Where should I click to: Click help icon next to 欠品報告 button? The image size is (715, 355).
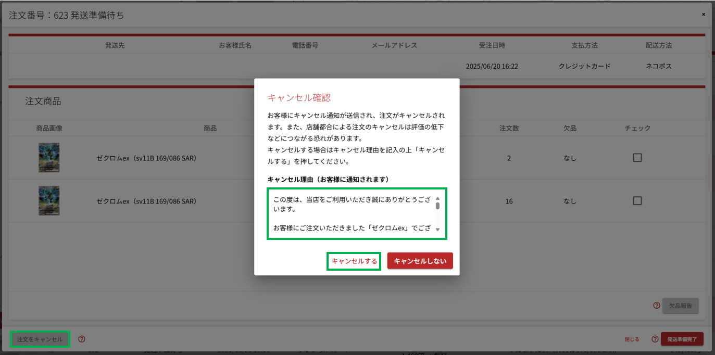click(x=656, y=306)
